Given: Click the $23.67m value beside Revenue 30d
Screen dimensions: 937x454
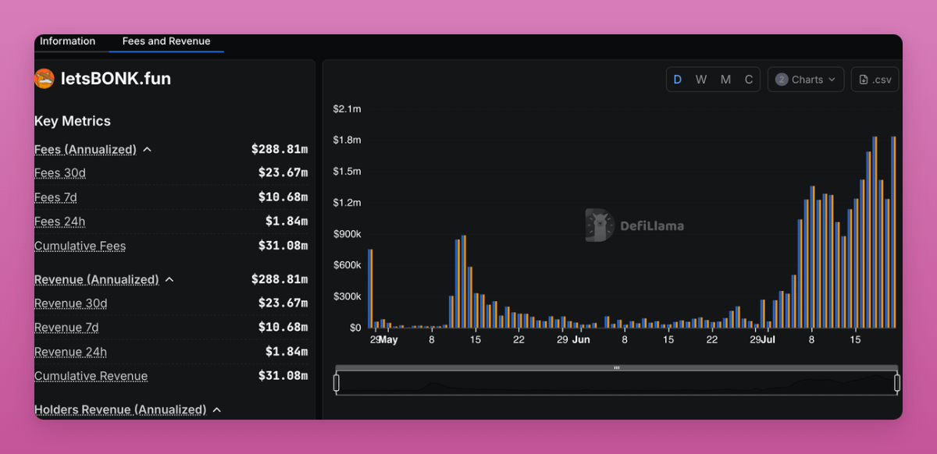Looking at the screenshot, I should click(x=283, y=303).
